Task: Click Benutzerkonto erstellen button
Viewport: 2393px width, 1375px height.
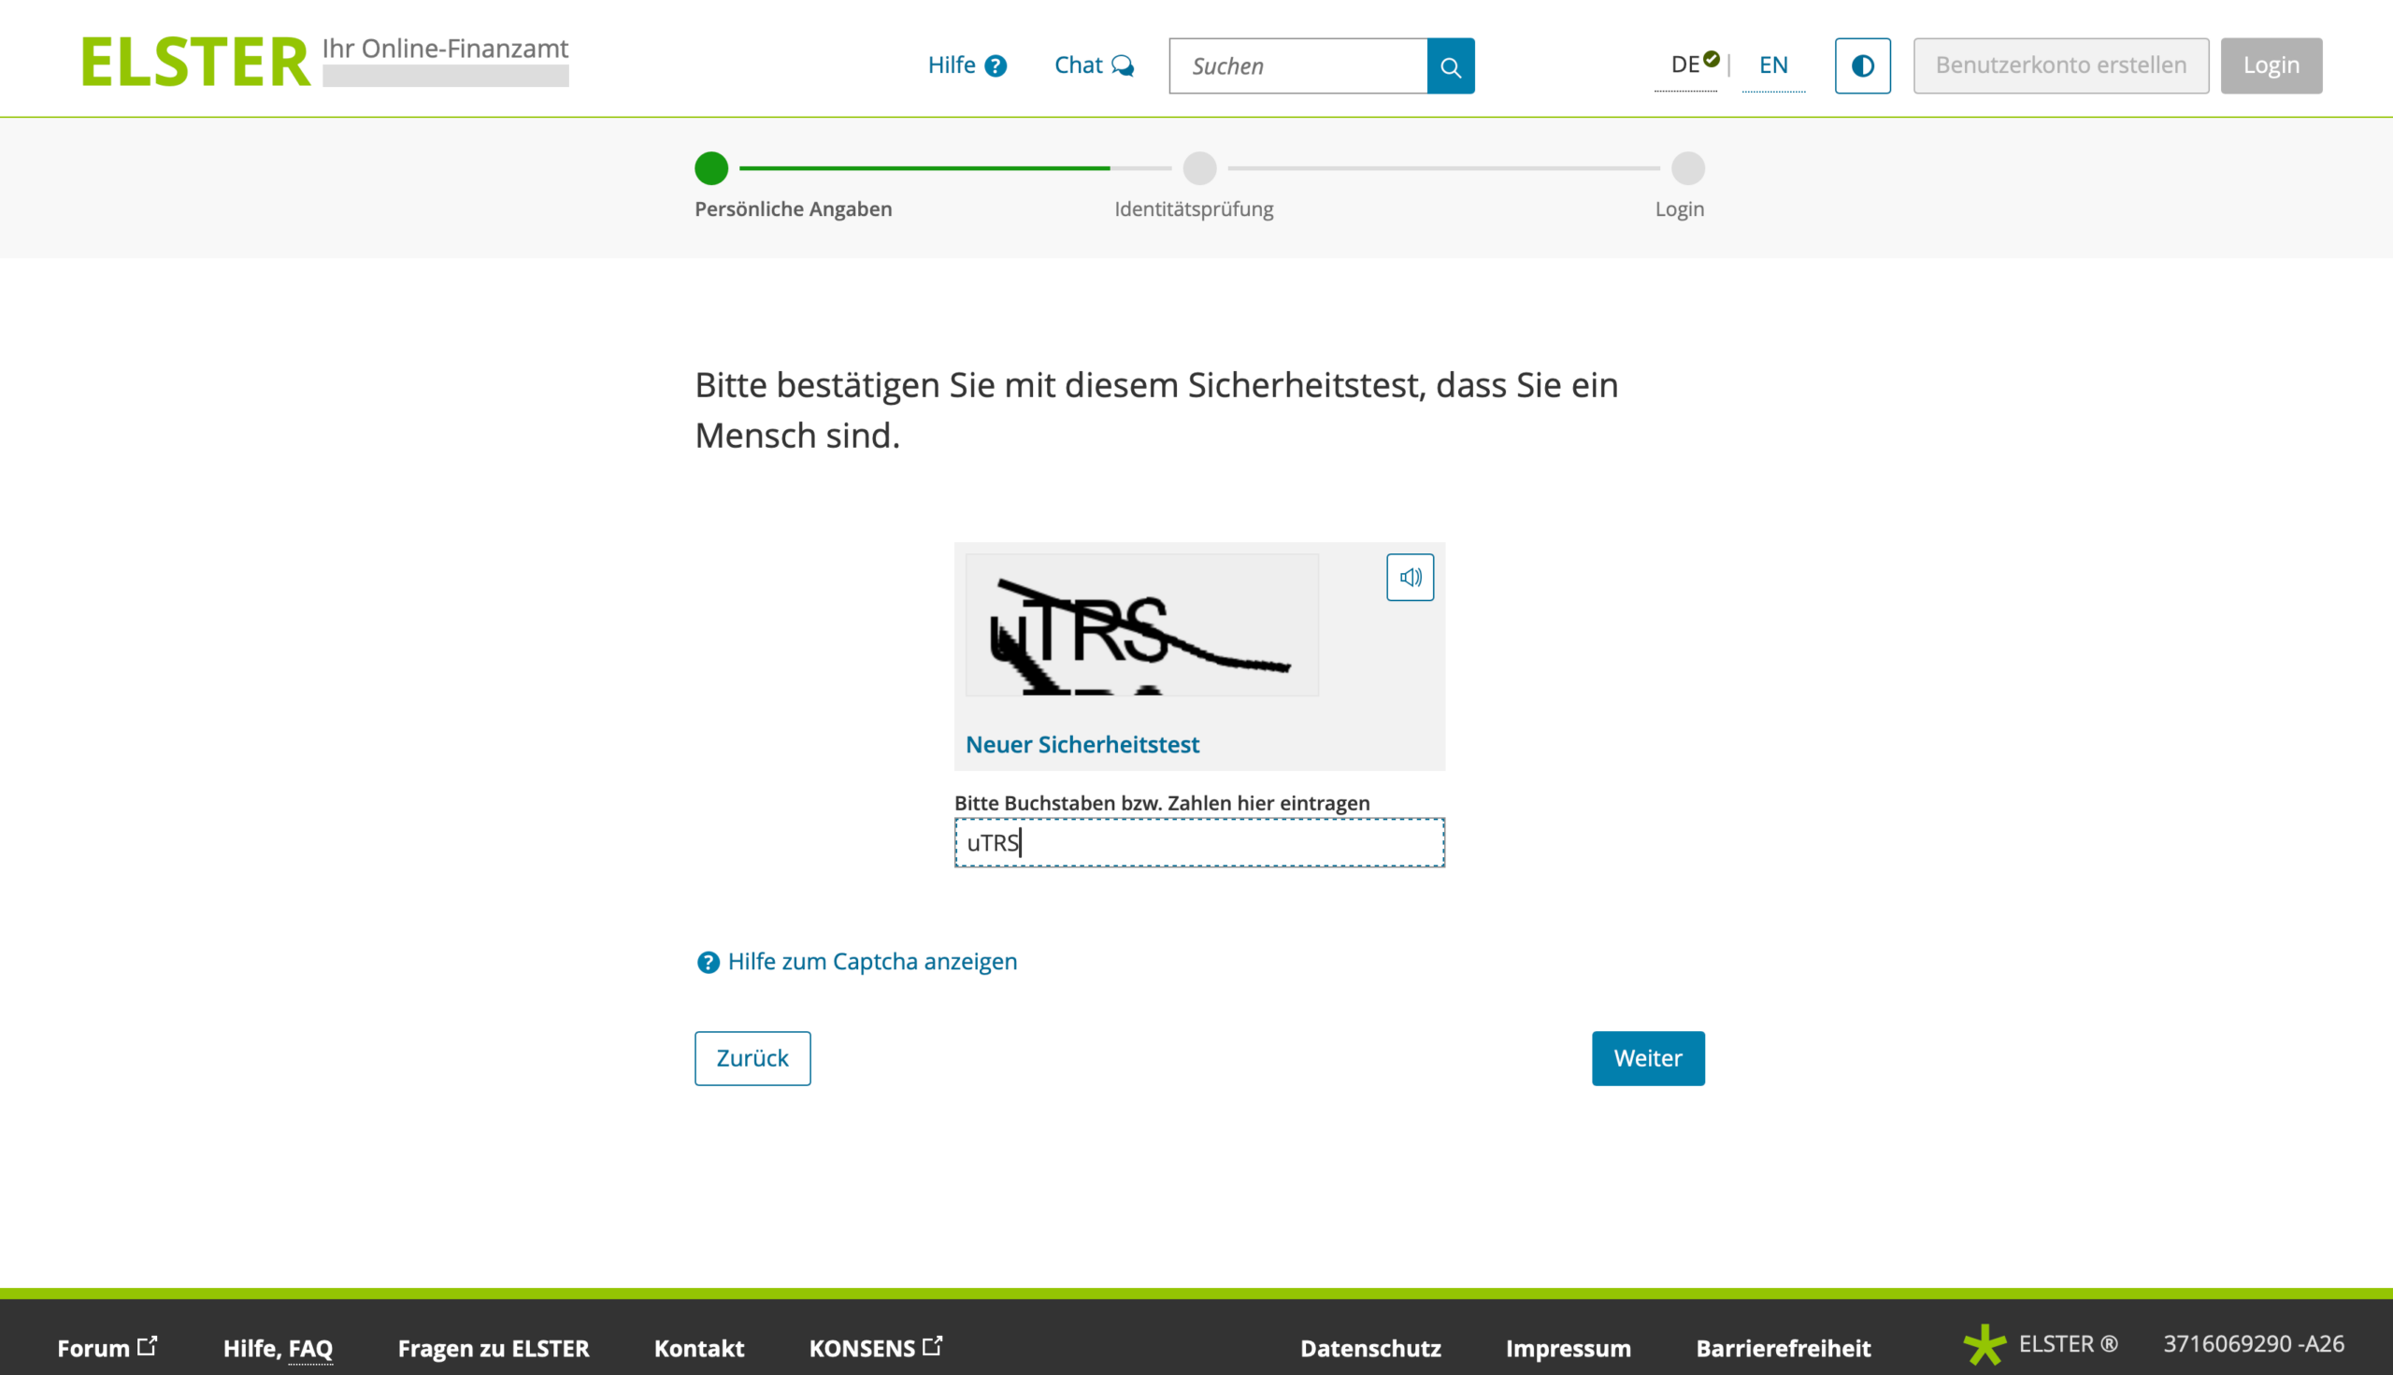Action: pyautogui.click(x=2060, y=66)
